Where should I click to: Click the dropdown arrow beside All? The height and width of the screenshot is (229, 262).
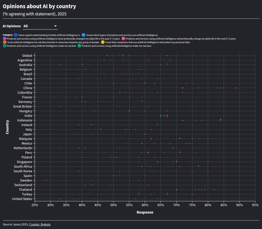[x=55, y=26]
